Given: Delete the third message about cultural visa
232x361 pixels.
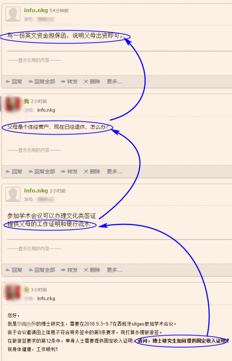Looking at the screenshot, I should coord(92,270).
